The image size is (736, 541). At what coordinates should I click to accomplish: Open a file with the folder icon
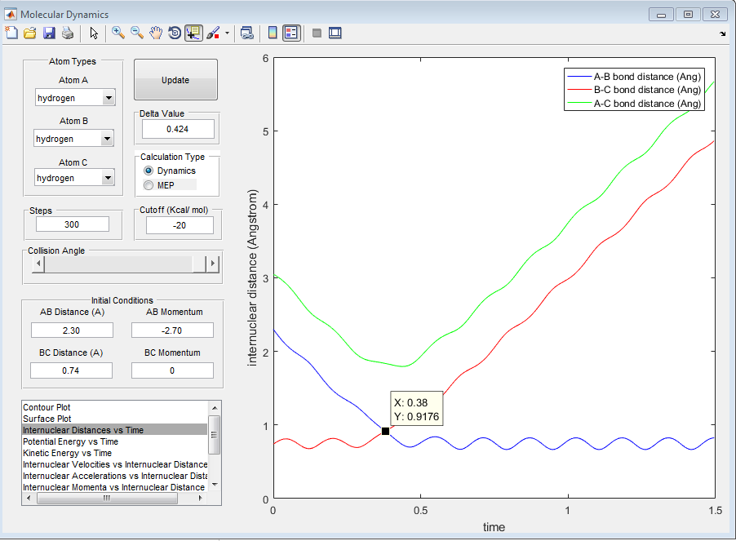(30, 33)
